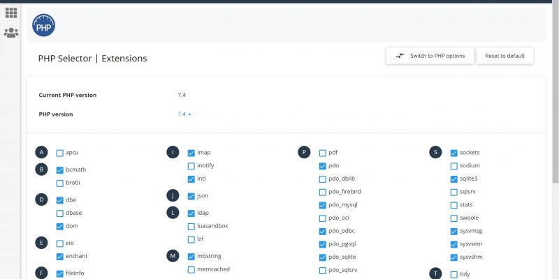
Task: Click the letter S group badge
Action: [435, 152]
